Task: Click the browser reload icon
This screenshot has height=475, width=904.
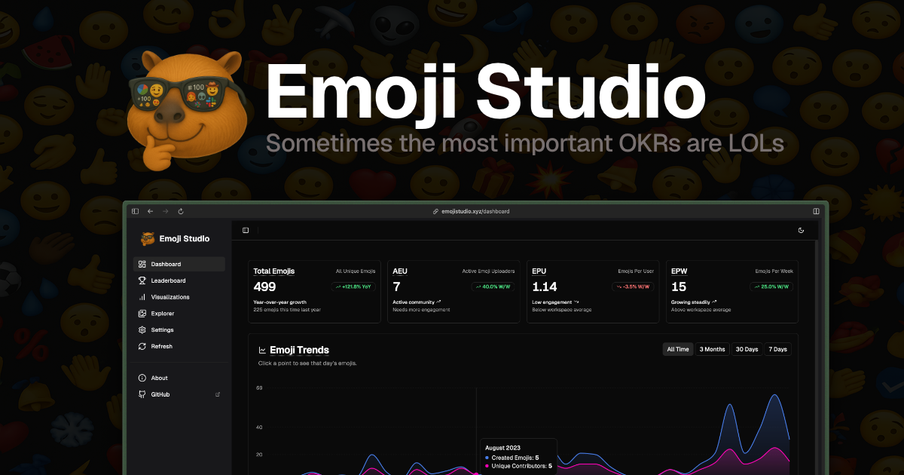Action: coord(181,211)
